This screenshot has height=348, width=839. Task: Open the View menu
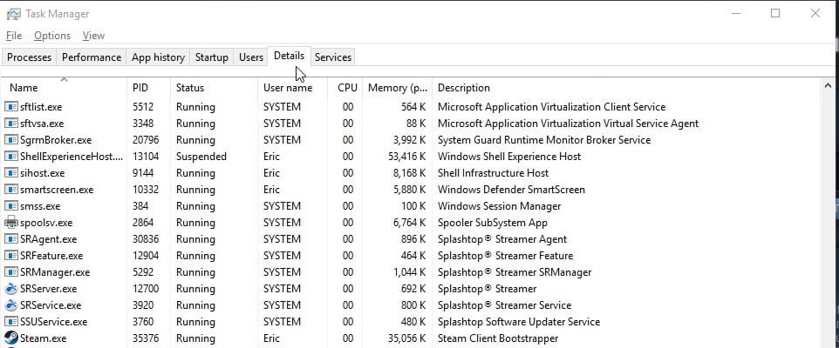[93, 36]
